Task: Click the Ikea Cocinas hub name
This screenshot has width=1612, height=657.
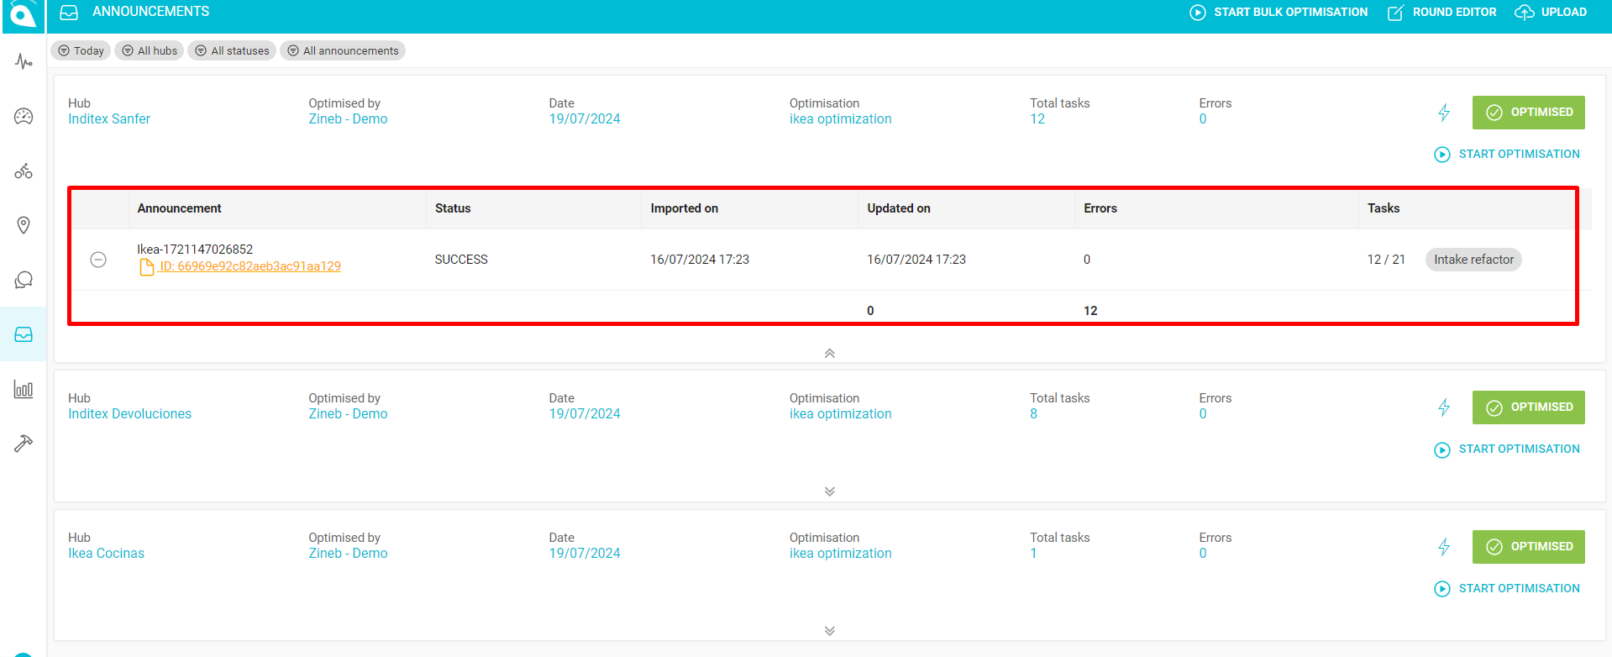Action: [x=106, y=554]
